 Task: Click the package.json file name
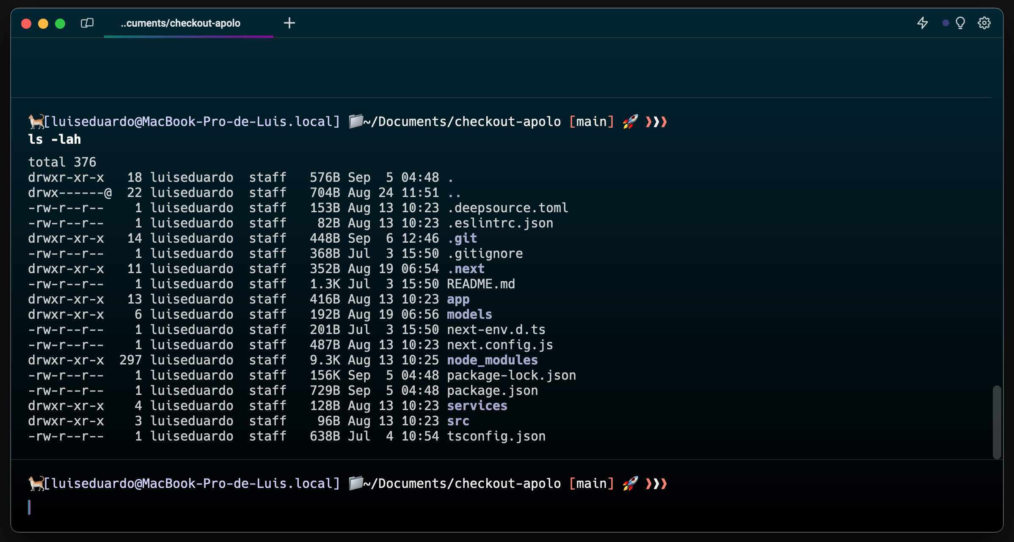click(492, 390)
